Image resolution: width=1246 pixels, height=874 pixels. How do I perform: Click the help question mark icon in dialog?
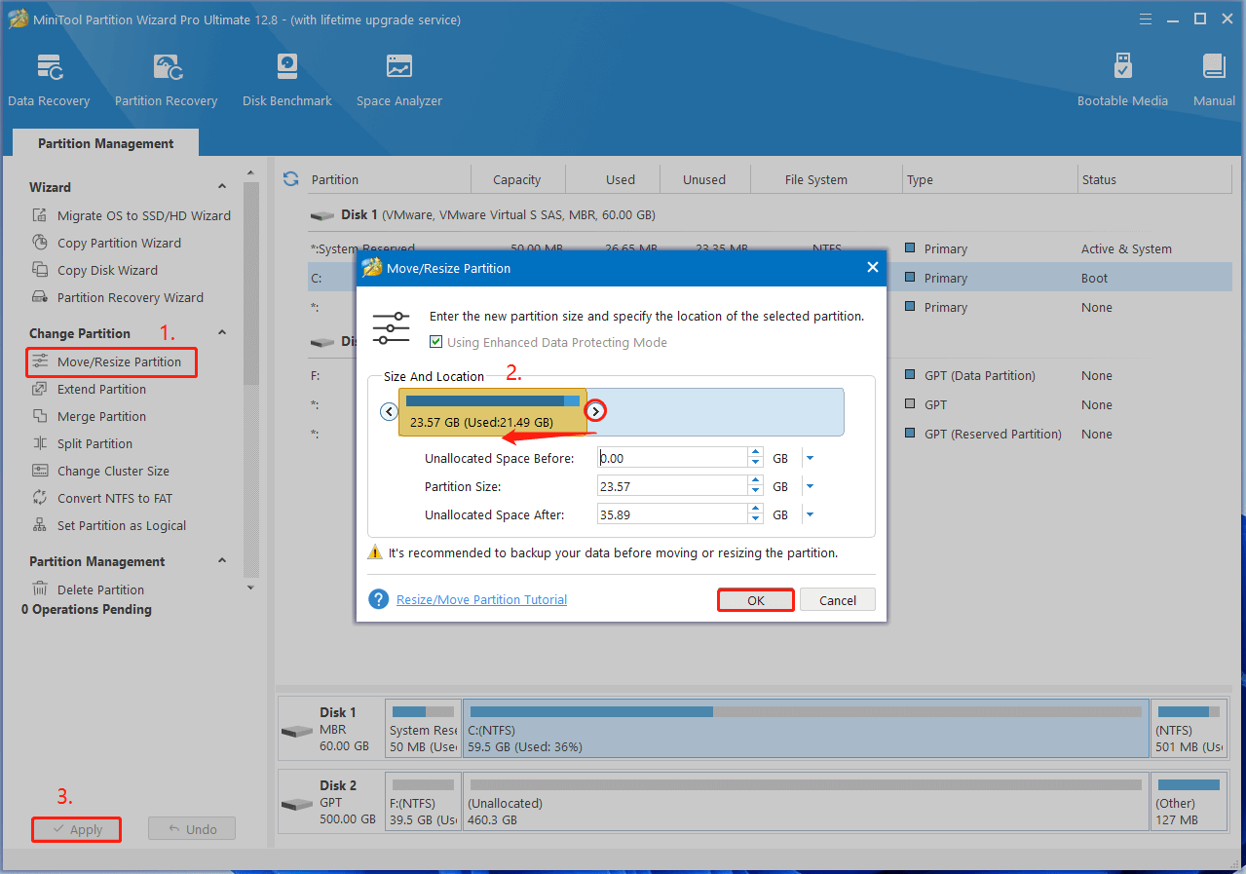click(x=379, y=599)
